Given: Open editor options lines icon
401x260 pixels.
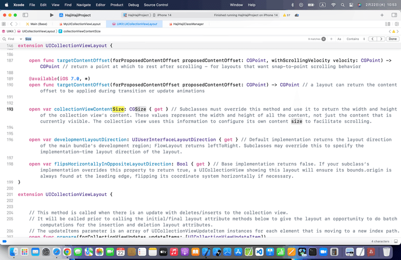Looking at the screenshot, I should point(387,24).
